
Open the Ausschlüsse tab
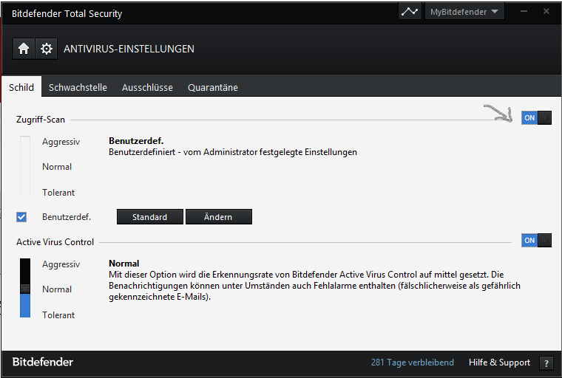[x=147, y=87]
